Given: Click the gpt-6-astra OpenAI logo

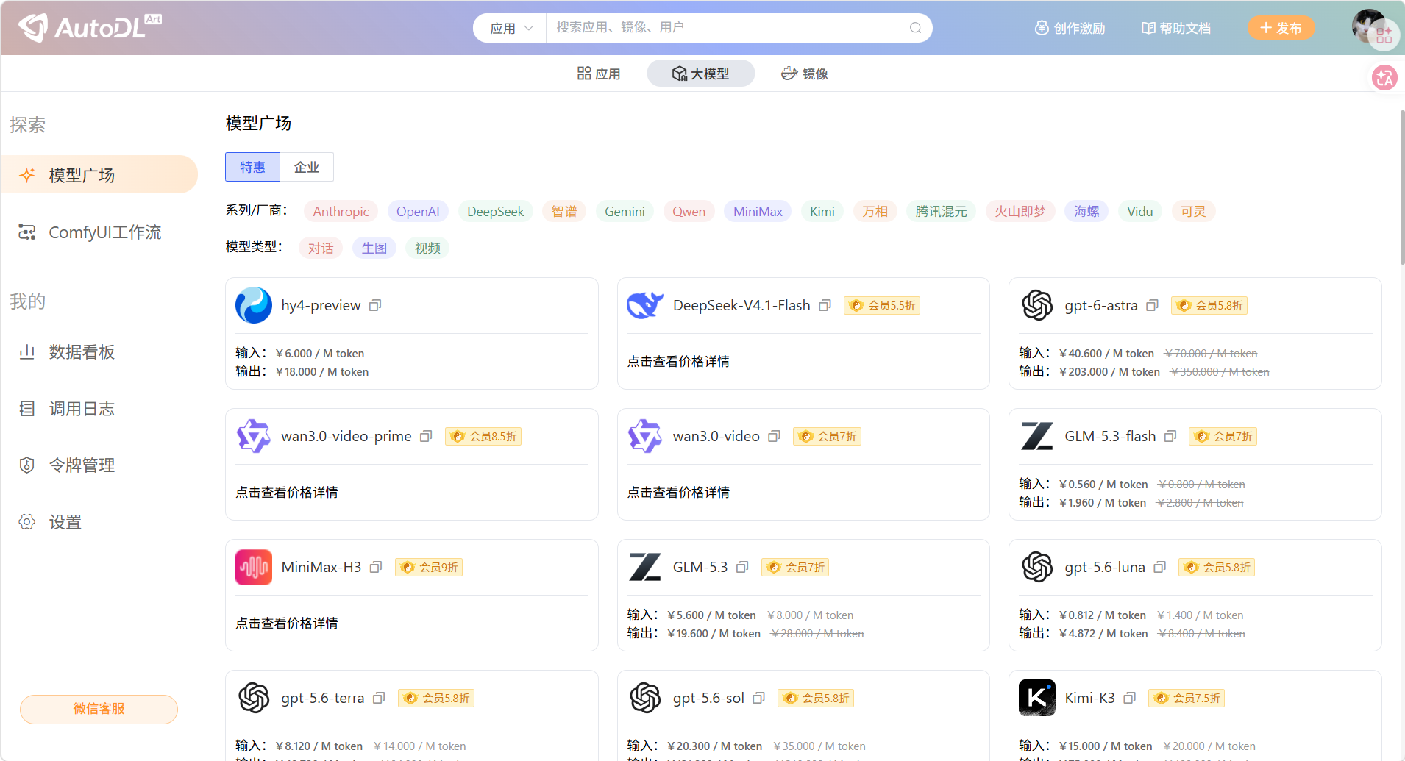Looking at the screenshot, I should (x=1037, y=305).
